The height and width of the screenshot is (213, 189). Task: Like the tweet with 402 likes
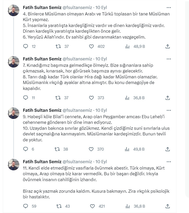(x=91, y=47)
